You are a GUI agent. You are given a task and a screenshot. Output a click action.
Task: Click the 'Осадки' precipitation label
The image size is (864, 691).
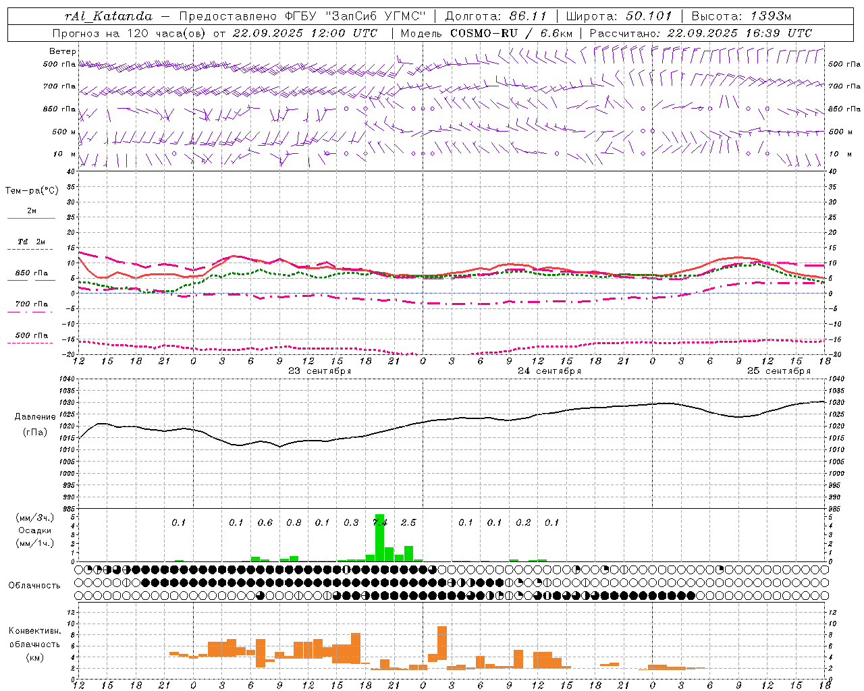[x=34, y=530]
